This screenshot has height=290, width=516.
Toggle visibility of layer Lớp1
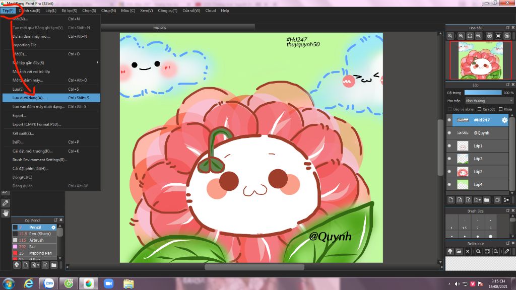pyautogui.click(x=449, y=146)
